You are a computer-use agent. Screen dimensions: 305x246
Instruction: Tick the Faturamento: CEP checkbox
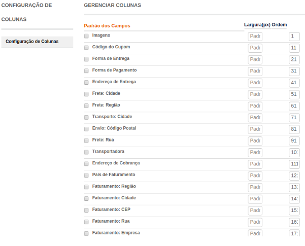click(x=86, y=210)
